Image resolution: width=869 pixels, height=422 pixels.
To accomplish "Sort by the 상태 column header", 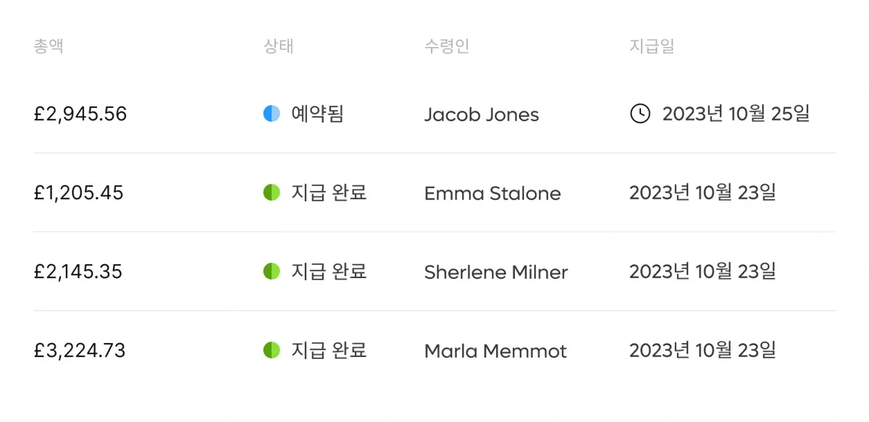I will (x=279, y=46).
